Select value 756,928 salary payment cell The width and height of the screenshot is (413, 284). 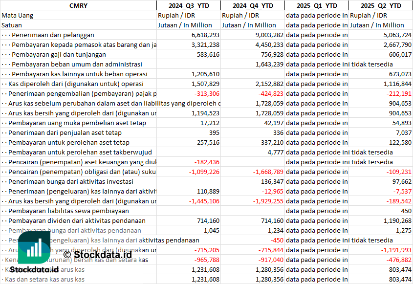coord(253,55)
